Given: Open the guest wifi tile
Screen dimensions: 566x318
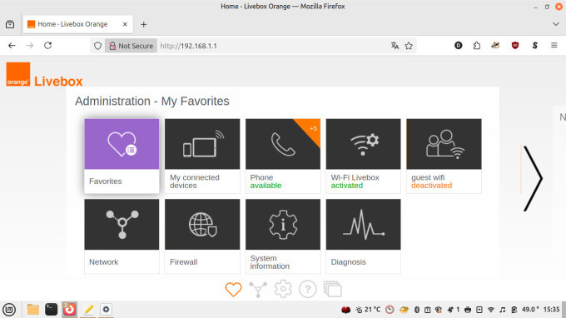Looking at the screenshot, I should click(444, 156).
